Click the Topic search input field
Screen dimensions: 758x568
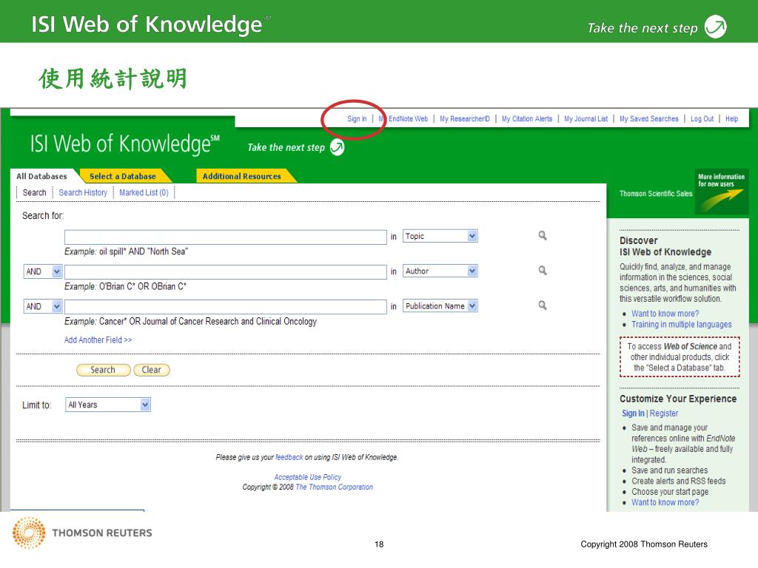click(225, 237)
